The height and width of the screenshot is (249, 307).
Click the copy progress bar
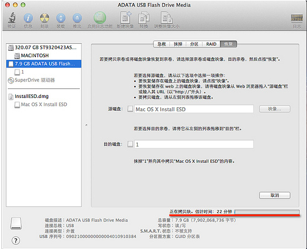point(267,212)
